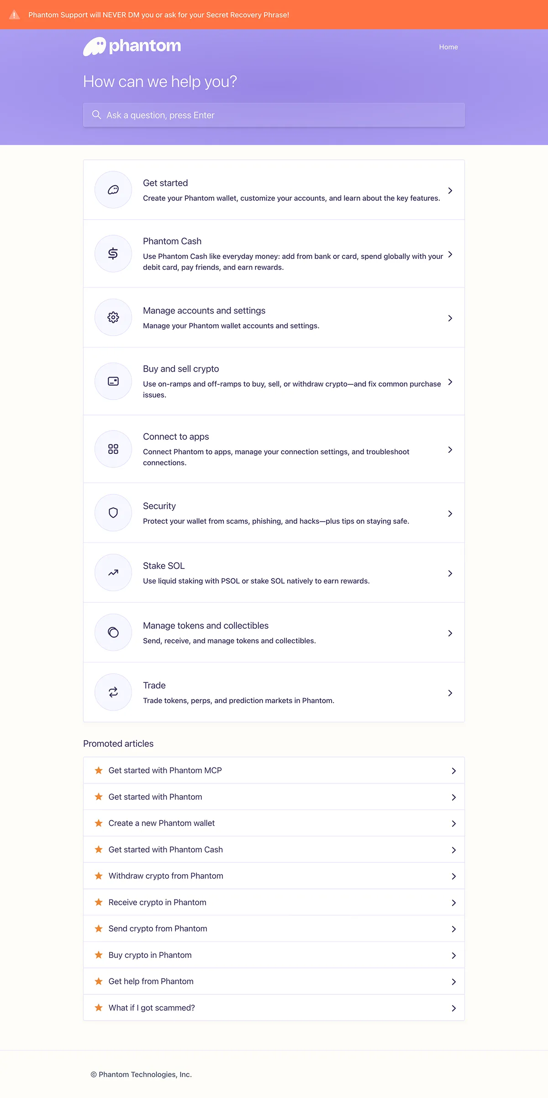Click the swap arrows Trade icon
548x1098 pixels.
[113, 692]
